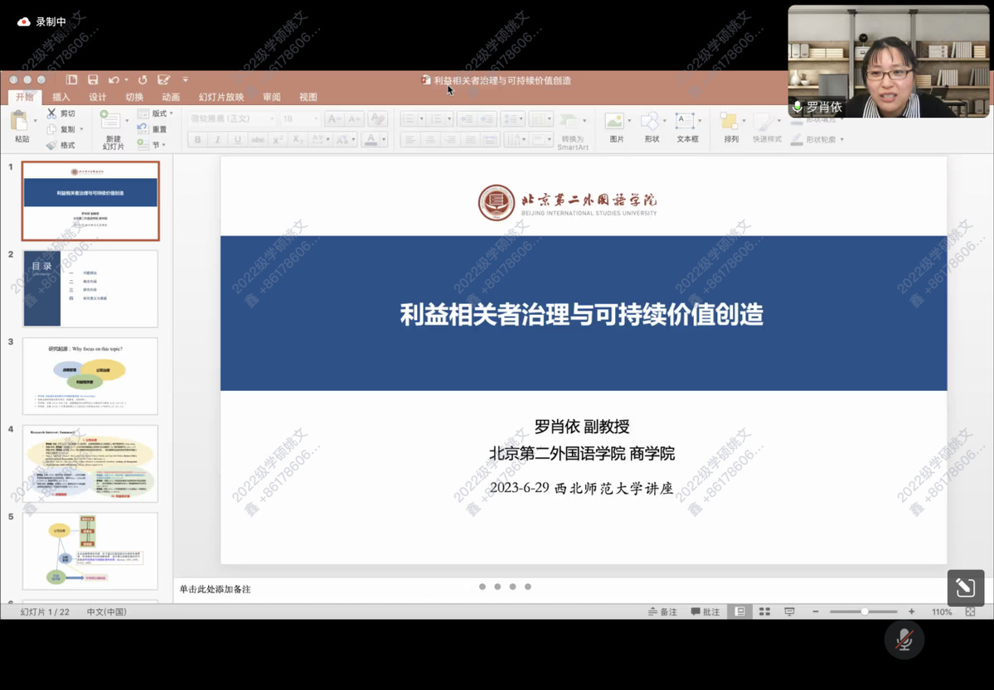Select slide 3 thumbnail in the panel

(x=90, y=376)
